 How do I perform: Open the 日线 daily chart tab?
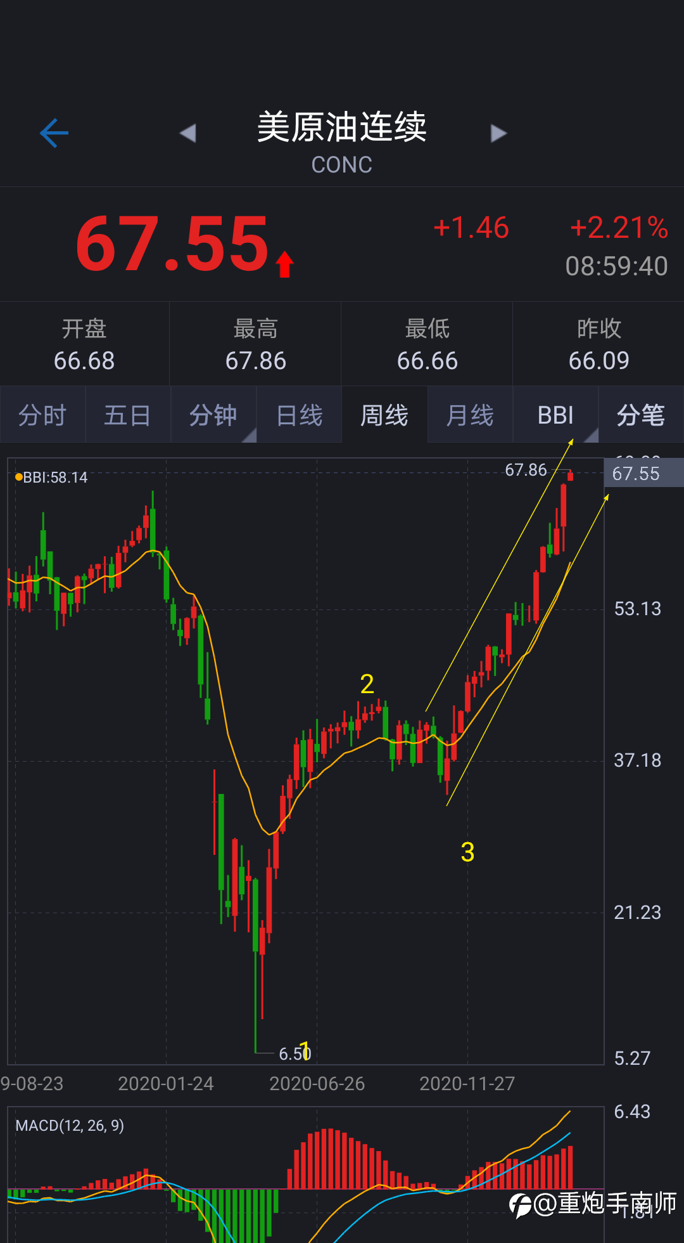299,415
